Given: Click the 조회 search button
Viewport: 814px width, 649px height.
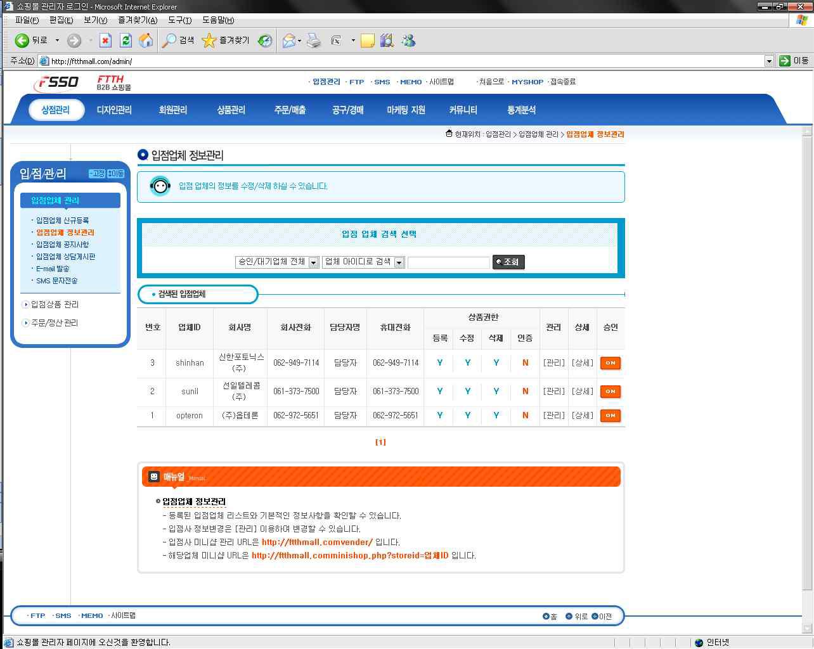Looking at the screenshot, I should click(x=508, y=262).
